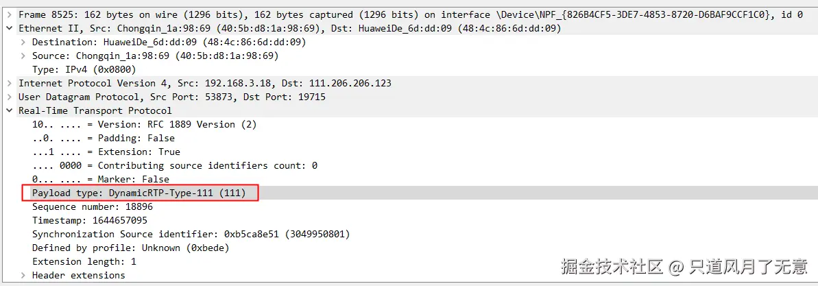Select the Timestamp 1644657095 line
The width and height of the screenshot is (818, 286).
tap(89, 220)
